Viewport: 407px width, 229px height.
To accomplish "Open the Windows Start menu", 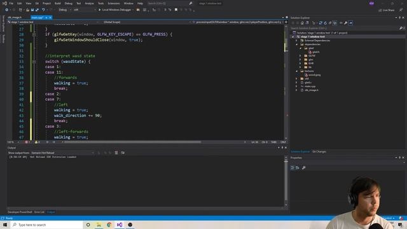I will tap(5, 225).
